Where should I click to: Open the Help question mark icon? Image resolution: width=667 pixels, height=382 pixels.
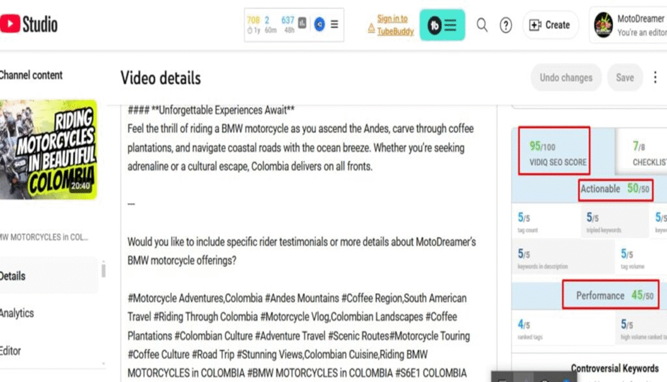tap(505, 25)
